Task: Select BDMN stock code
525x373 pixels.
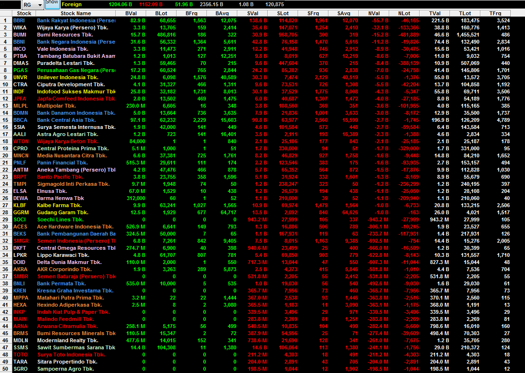Action: [x=20, y=113]
